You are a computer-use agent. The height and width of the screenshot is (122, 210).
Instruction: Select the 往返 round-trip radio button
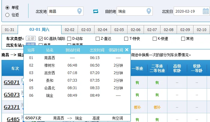(7, 15)
